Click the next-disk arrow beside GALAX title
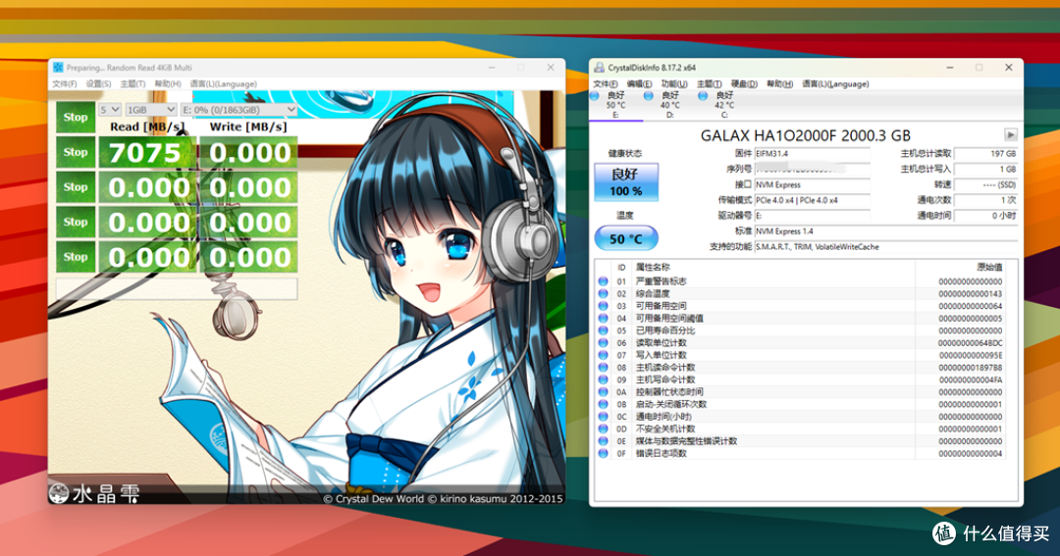 pyautogui.click(x=1011, y=134)
